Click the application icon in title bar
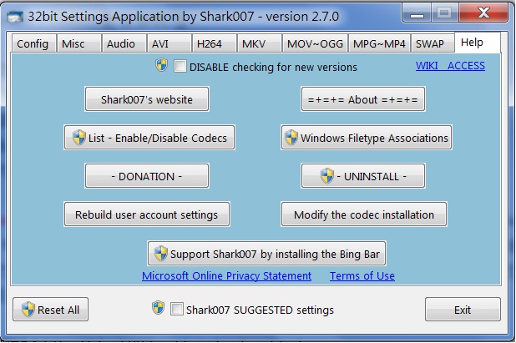Viewport: 516px width, 343px height. [15, 17]
